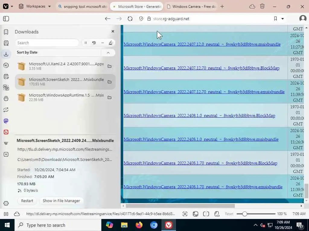The width and height of the screenshot is (309, 231).
Task: Pause all downloads
Action: pos(86,43)
